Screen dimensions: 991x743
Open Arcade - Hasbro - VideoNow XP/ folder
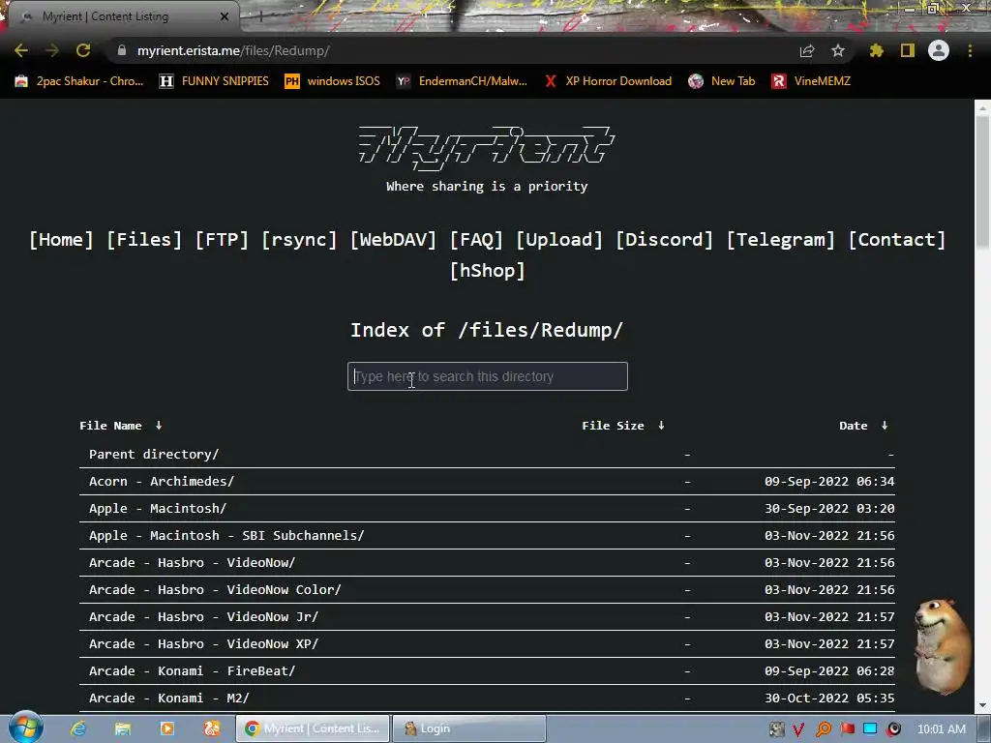203,644
